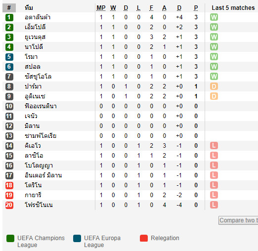Viewport: 258px width, 251px height.
Task: Click the green W badge for อตาลันต้า
Action: (214, 17)
